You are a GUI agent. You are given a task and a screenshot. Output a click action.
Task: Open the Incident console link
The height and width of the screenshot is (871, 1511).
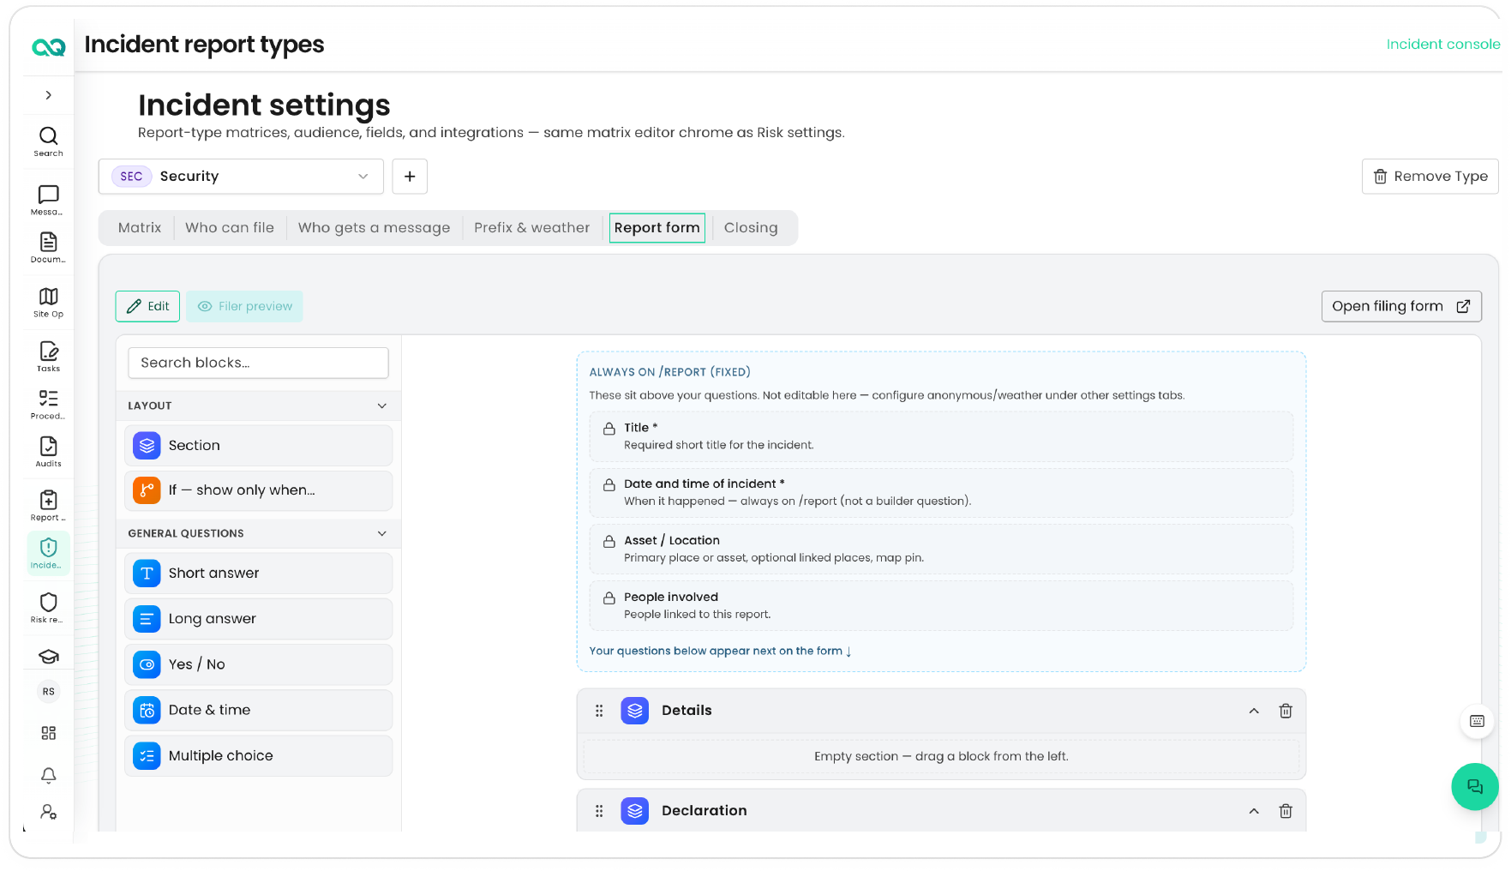click(x=1442, y=45)
